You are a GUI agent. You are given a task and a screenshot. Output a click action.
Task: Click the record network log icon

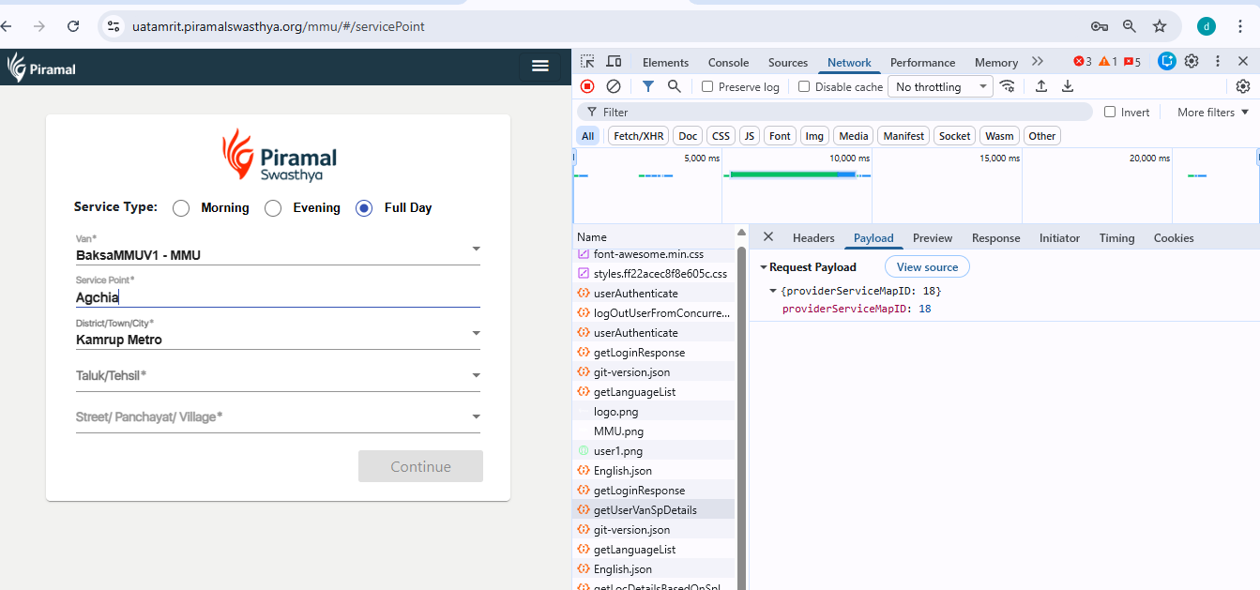point(587,86)
